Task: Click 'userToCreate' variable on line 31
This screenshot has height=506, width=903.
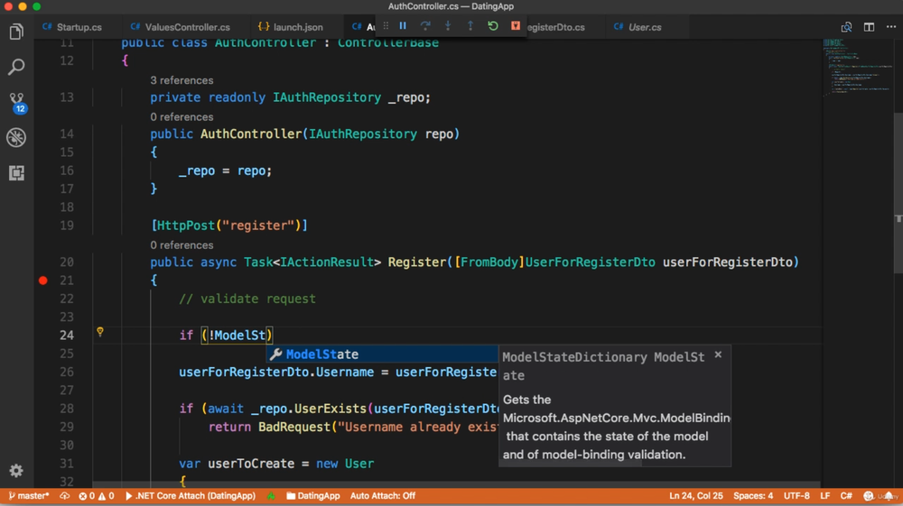Action: 250,464
